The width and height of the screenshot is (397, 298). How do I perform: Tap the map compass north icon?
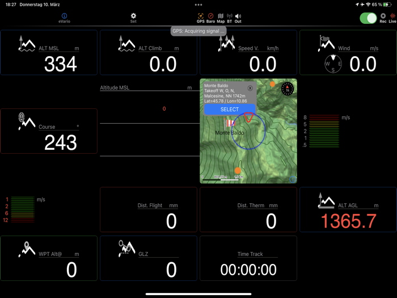coord(288,89)
